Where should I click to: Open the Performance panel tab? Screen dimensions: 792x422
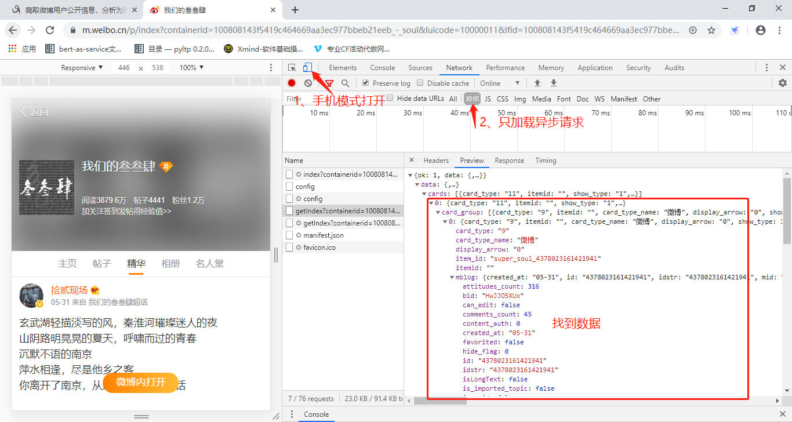[506, 68]
